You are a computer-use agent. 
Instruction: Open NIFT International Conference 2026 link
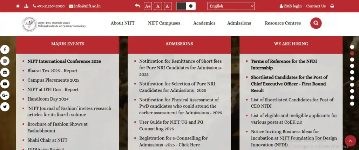pyautogui.click(x=64, y=61)
